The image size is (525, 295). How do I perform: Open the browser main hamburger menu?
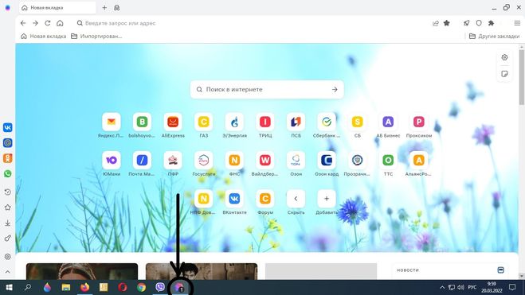tap(517, 23)
